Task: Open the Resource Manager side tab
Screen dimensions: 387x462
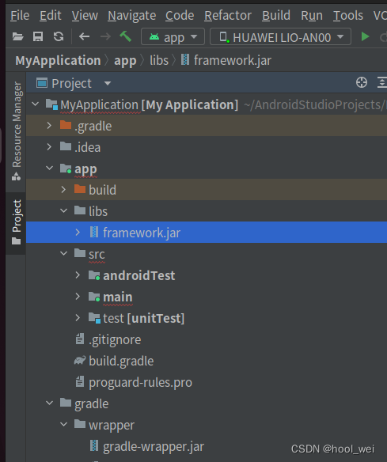Action: pos(17,131)
